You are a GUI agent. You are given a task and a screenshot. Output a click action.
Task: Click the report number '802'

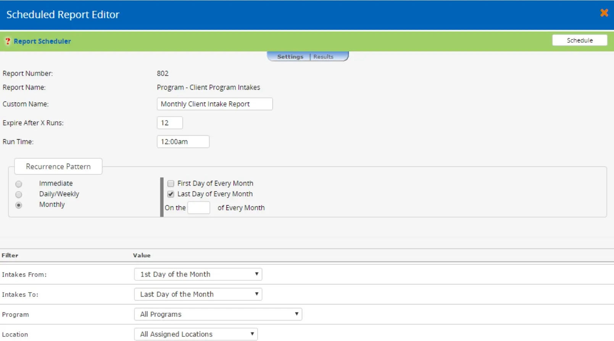(163, 73)
